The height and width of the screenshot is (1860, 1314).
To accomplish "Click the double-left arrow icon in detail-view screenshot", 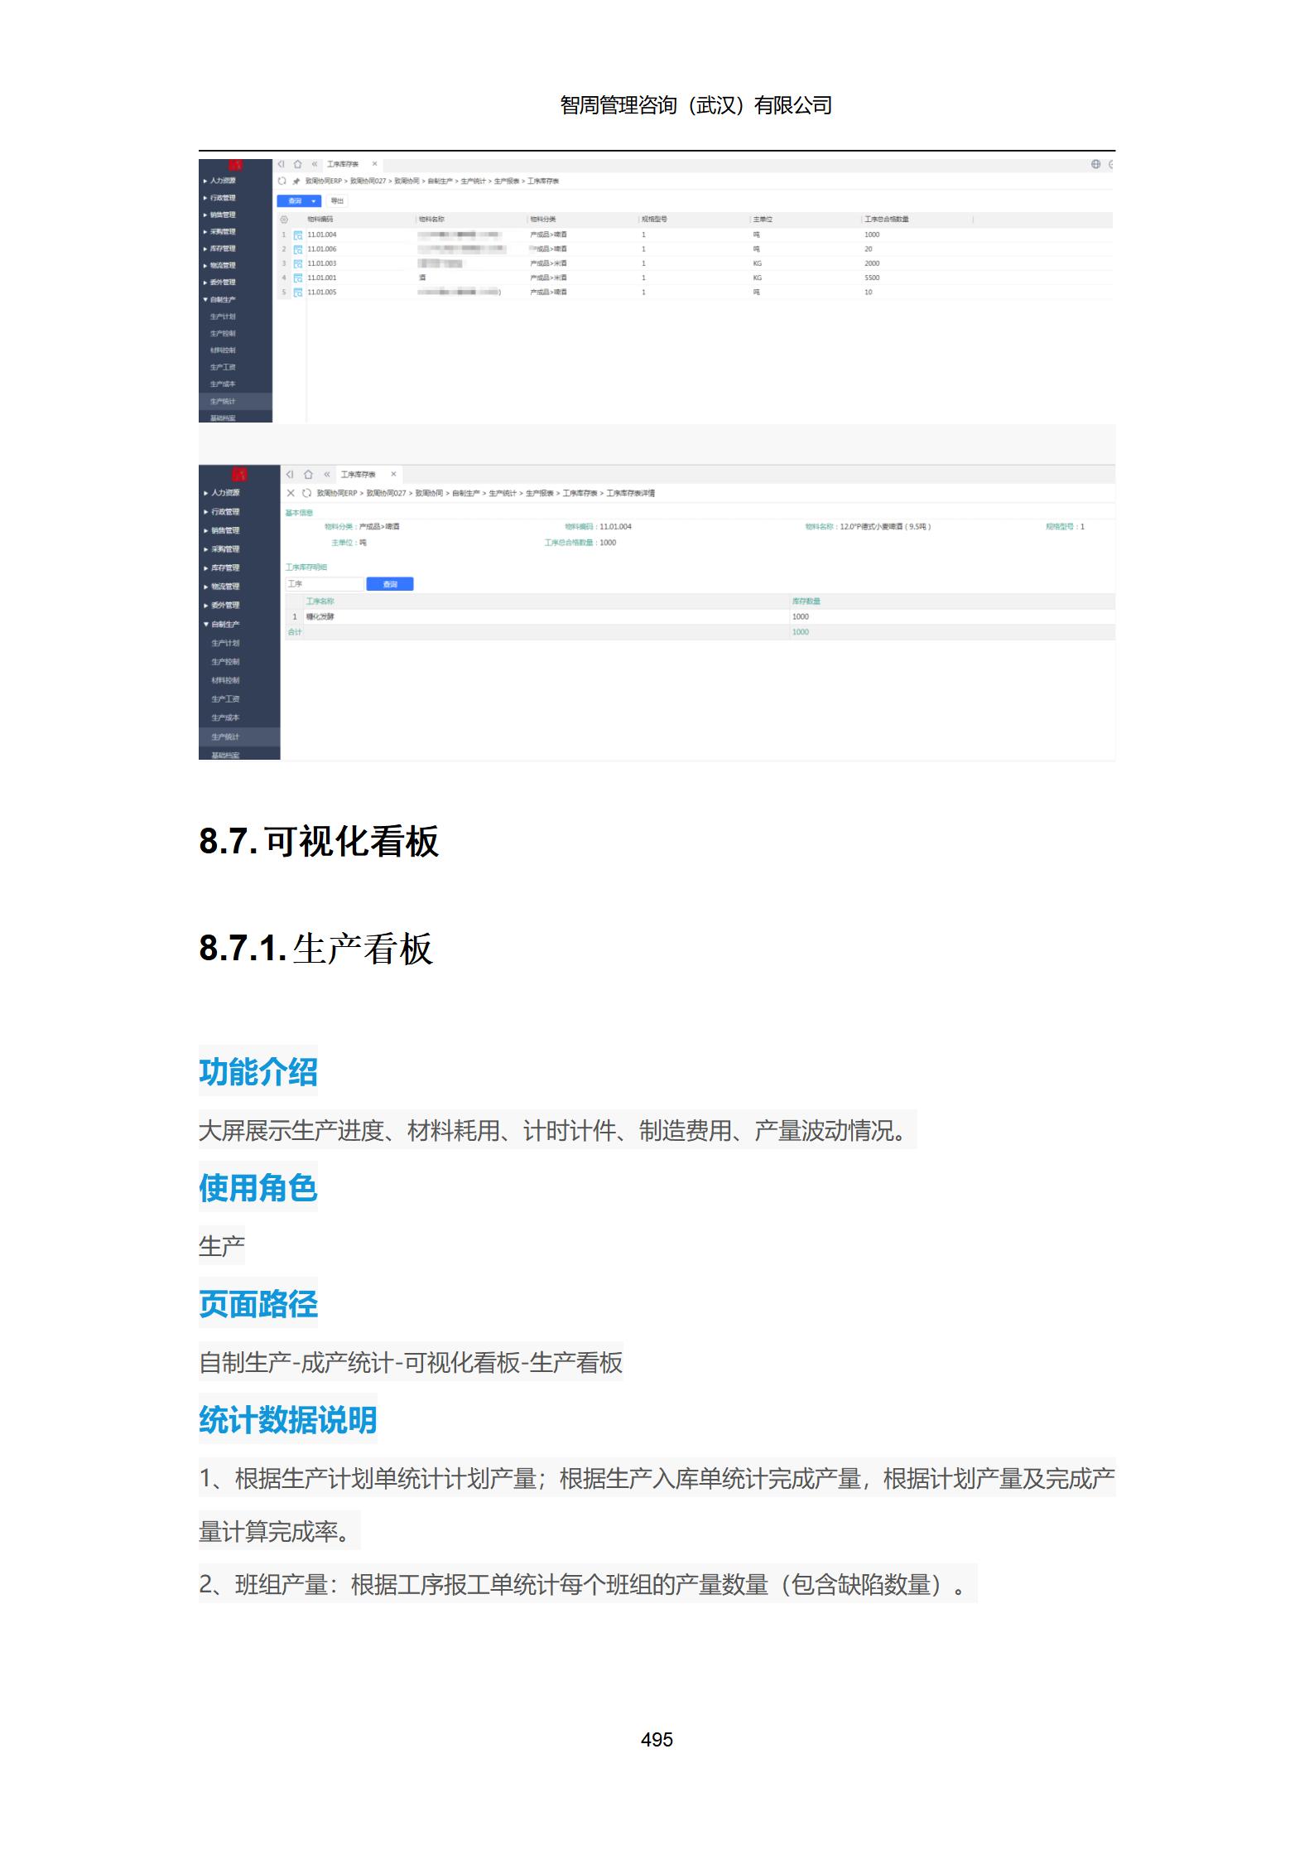I will [327, 475].
